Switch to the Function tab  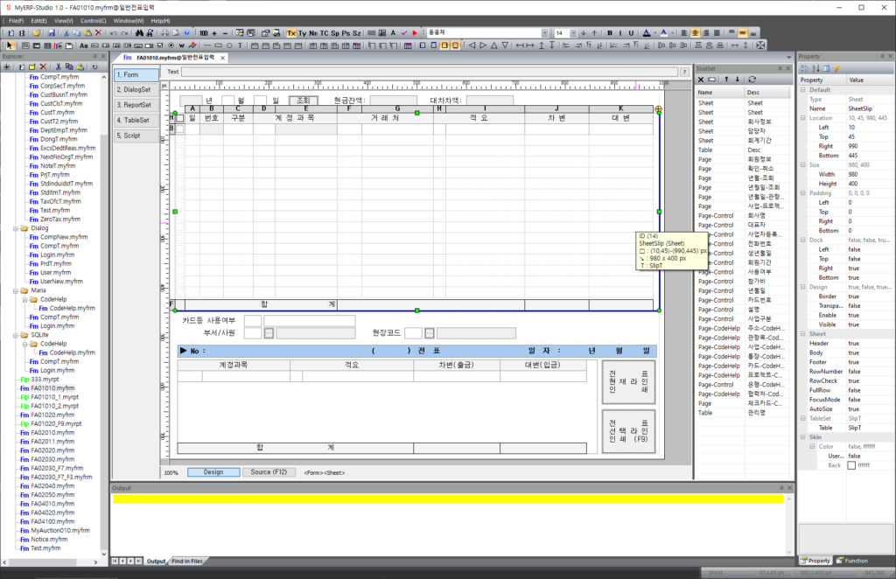[852, 561]
